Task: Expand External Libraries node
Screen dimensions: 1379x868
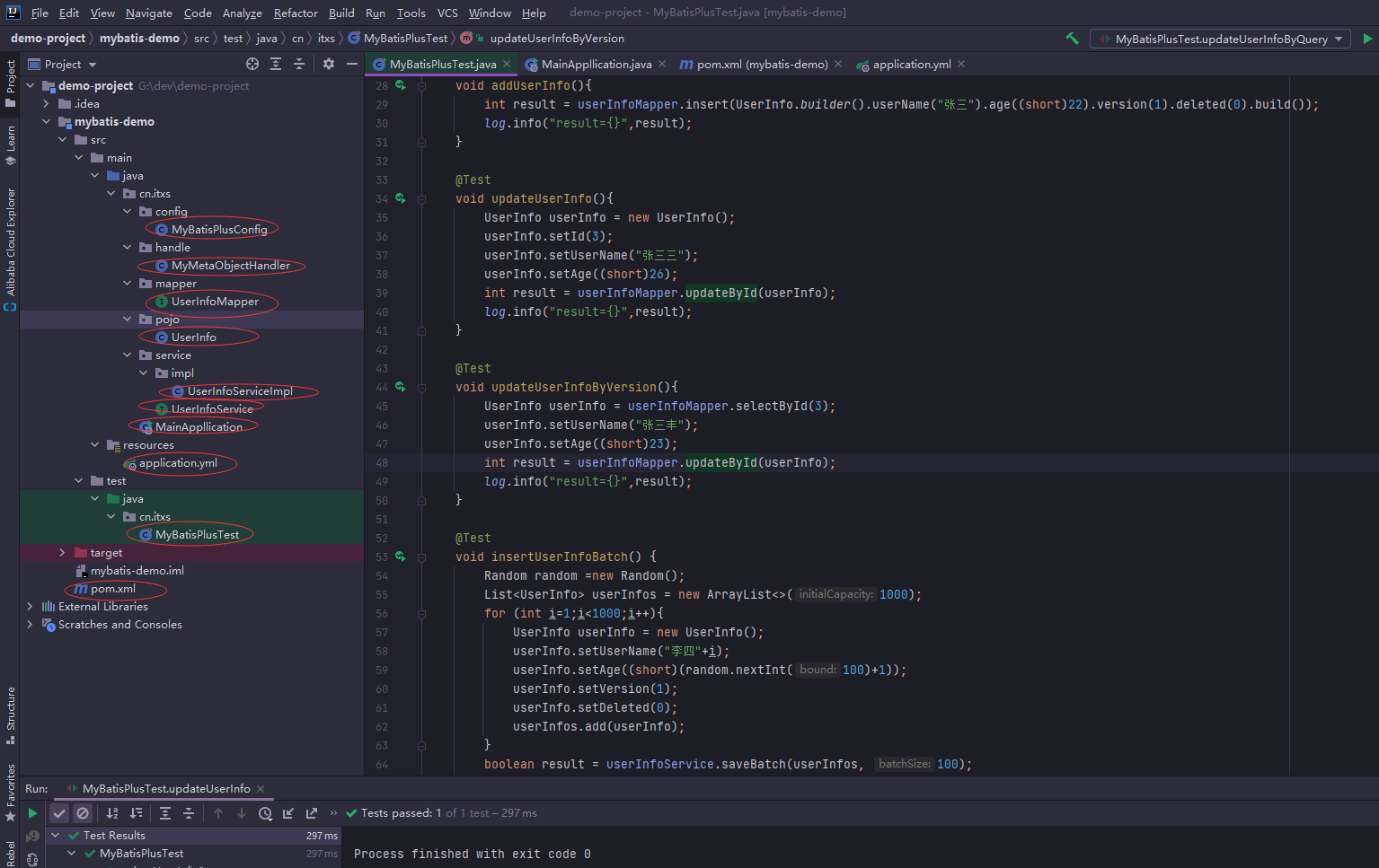Action: (30, 607)
